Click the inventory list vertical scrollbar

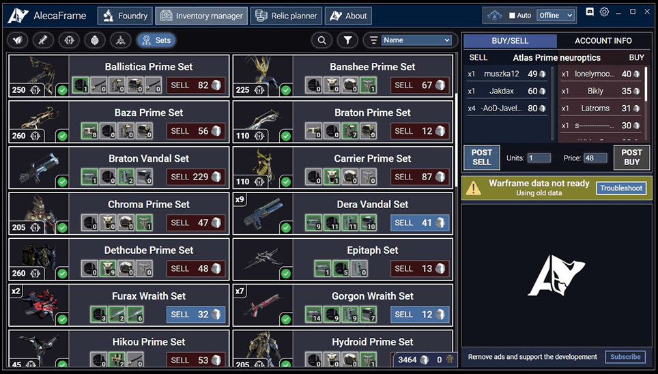tap(456, 139)
